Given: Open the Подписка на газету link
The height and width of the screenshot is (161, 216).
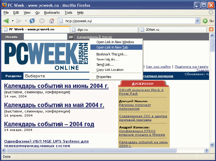Looking at the screenshot, I should 192,67.
